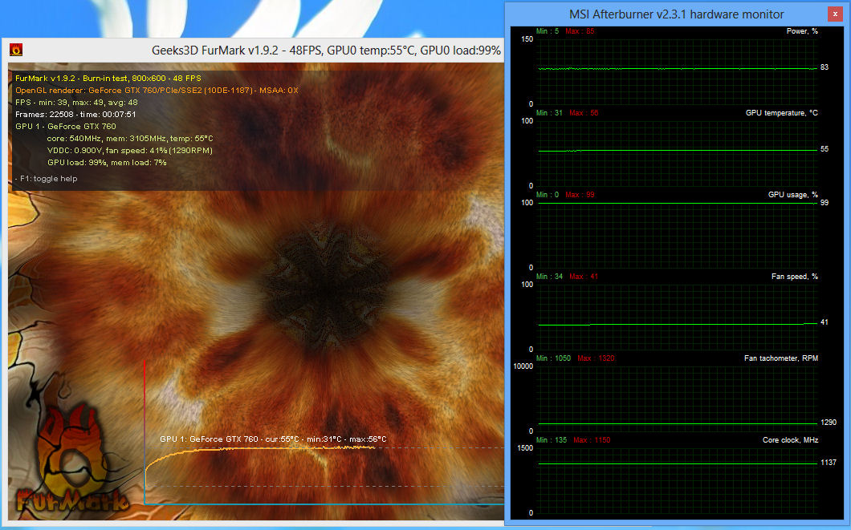Click 'Min : 135' in Core clock graph
851x530 pixels.
[552, 440]
